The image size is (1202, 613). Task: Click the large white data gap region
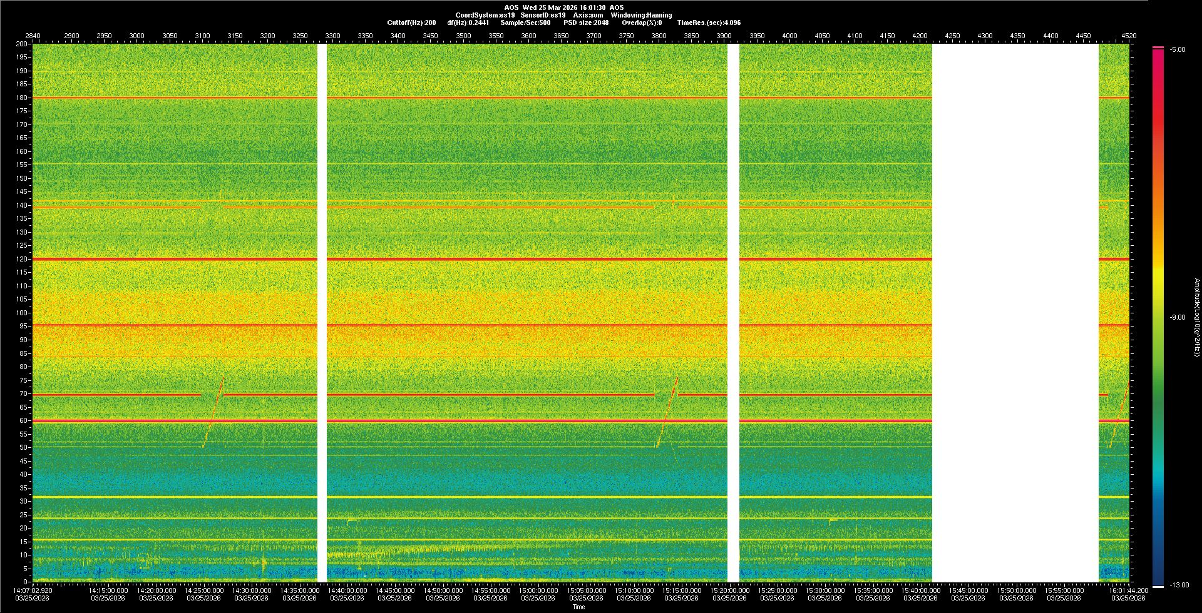pyautogui.click(x=1015, y=313)
